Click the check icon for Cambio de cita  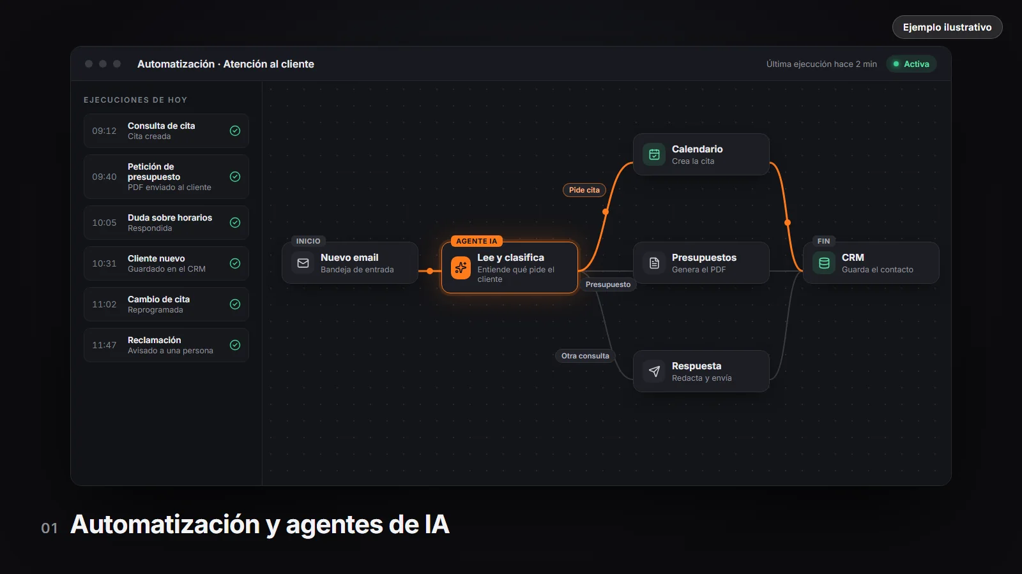click(235, 304)
